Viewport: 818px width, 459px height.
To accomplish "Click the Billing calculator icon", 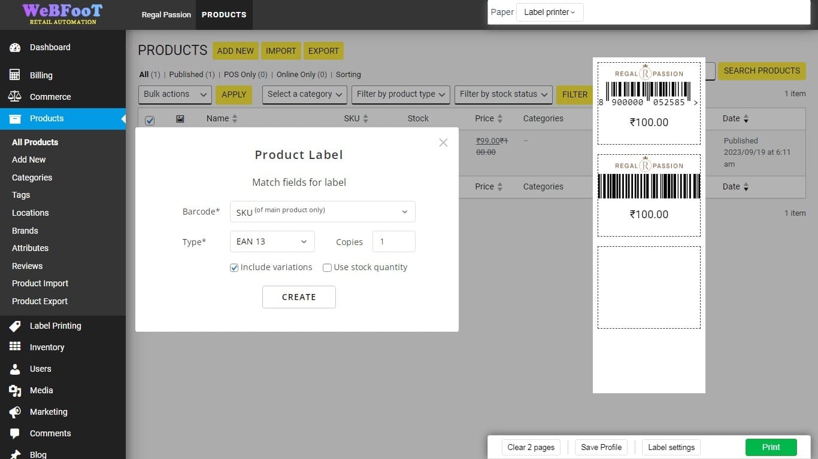I will coord(15,75).
